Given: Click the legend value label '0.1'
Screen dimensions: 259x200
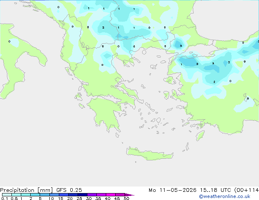Looking at the screenshot, I should pyautogui.click(x=4, y=198).
